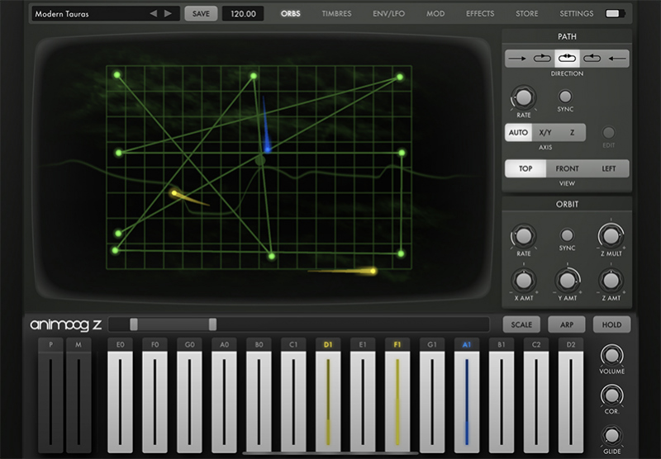
Task: Flip the switch next to Settings
Action: pos(615,14)
